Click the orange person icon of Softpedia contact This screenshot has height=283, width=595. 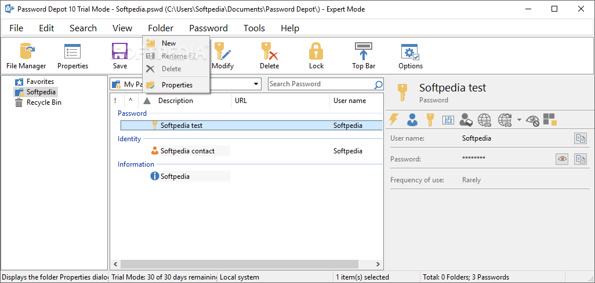[155, 151]
